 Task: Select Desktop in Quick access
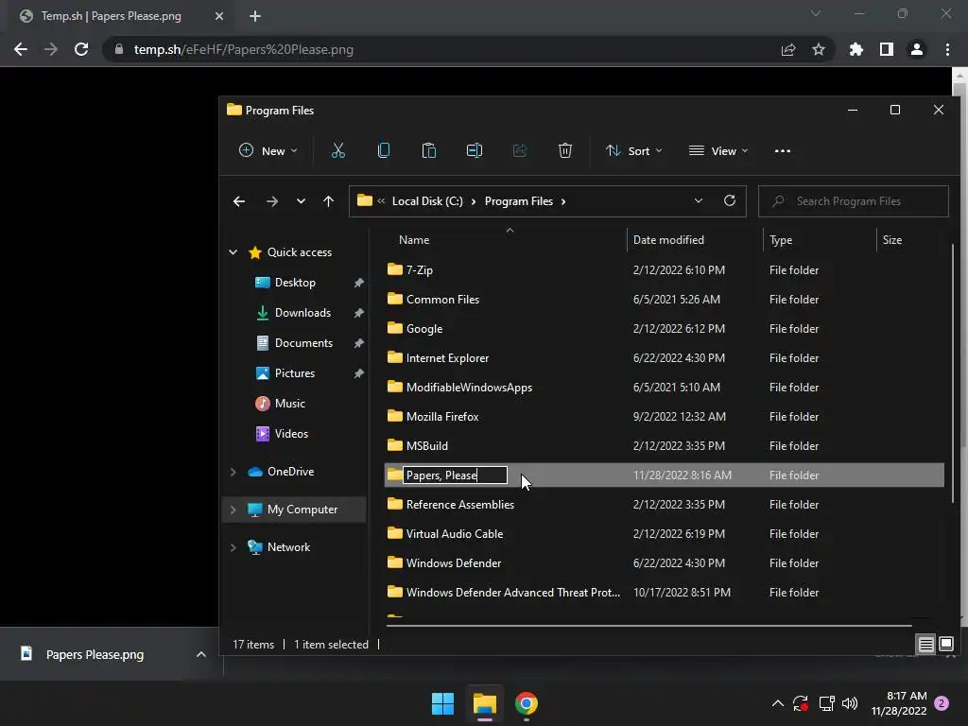(x=295, y=282)
